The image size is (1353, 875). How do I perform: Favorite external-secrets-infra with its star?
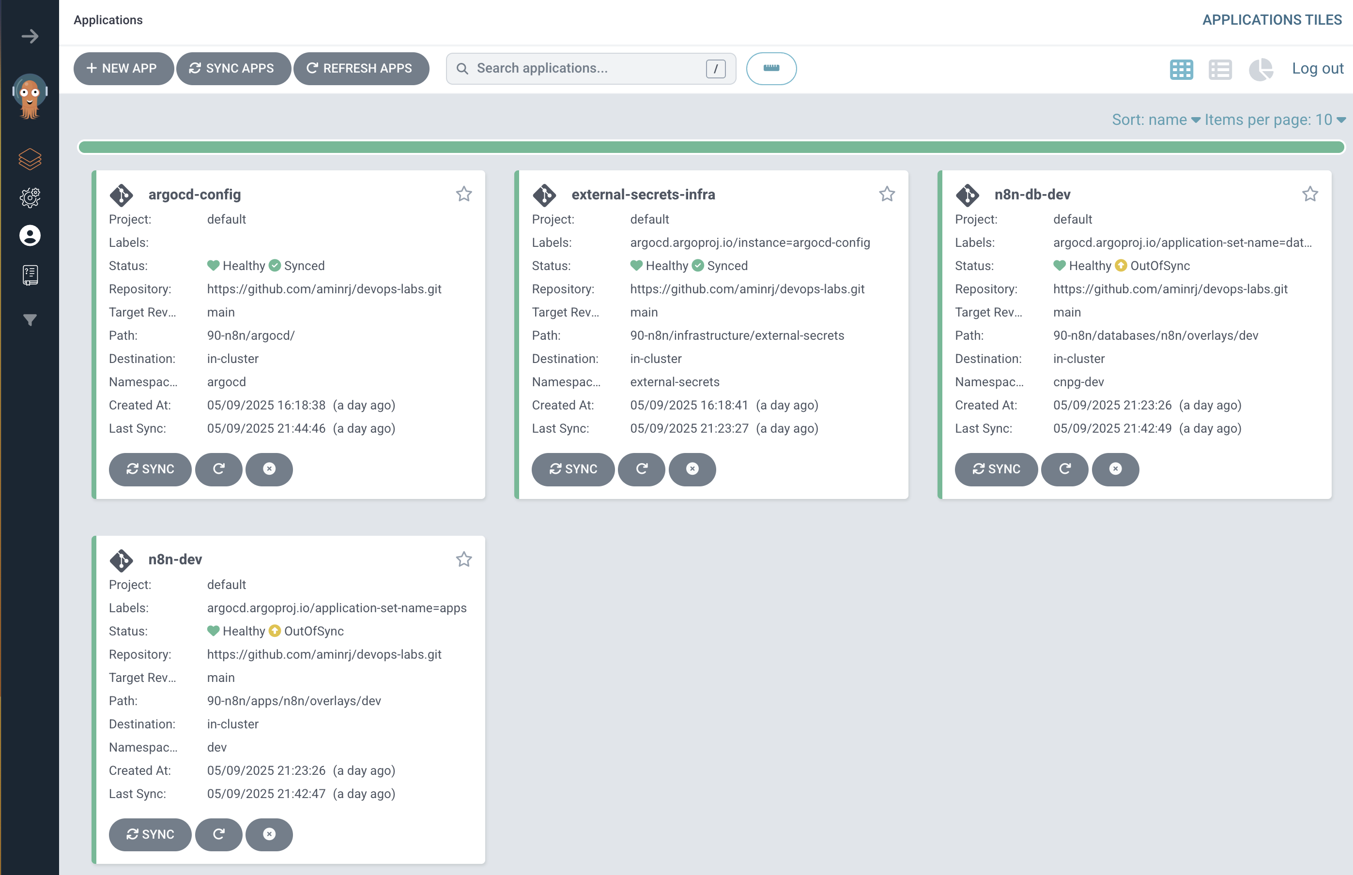(x=887, y=194)
